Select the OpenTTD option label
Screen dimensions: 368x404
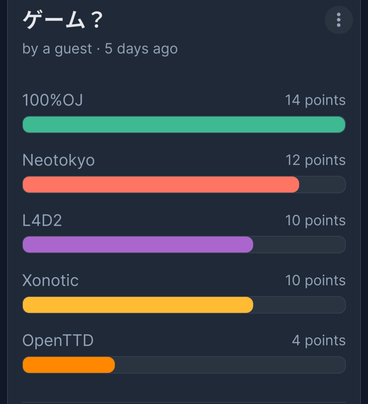(58, 341)
